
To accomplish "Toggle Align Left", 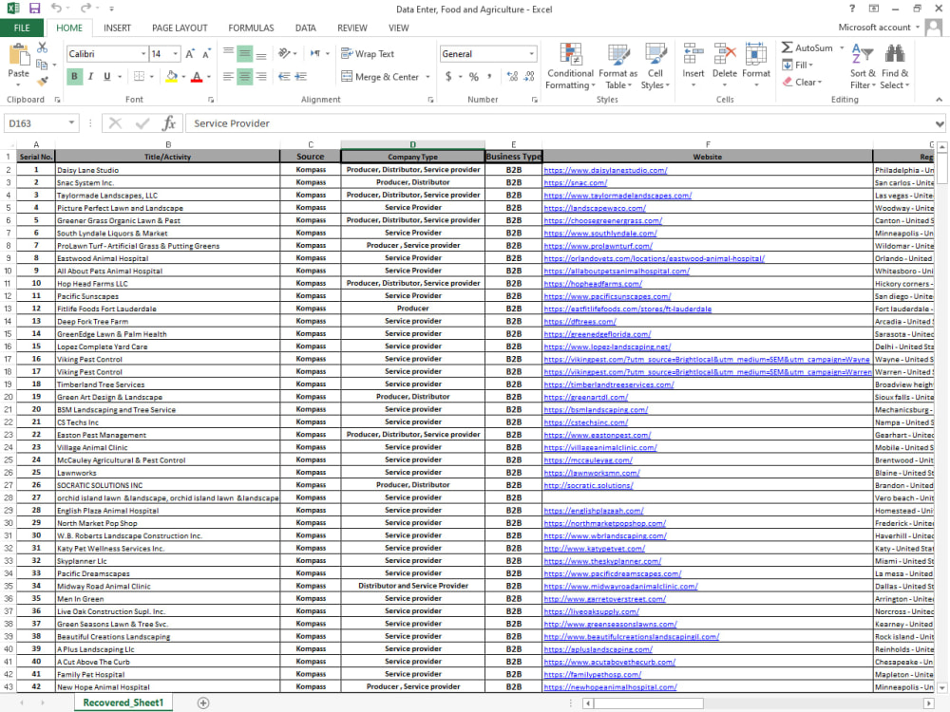I will [228, 76].
